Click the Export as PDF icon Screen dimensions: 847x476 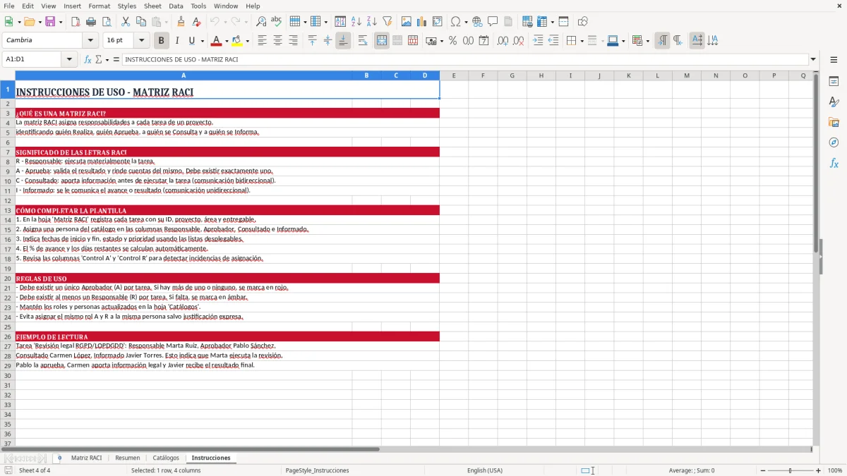pos(76,22)
